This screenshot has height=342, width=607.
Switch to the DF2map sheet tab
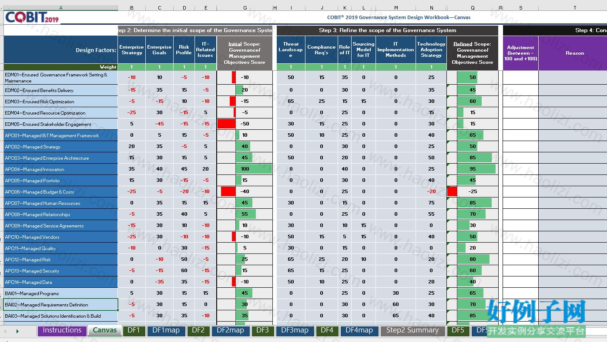pos(230,330)
